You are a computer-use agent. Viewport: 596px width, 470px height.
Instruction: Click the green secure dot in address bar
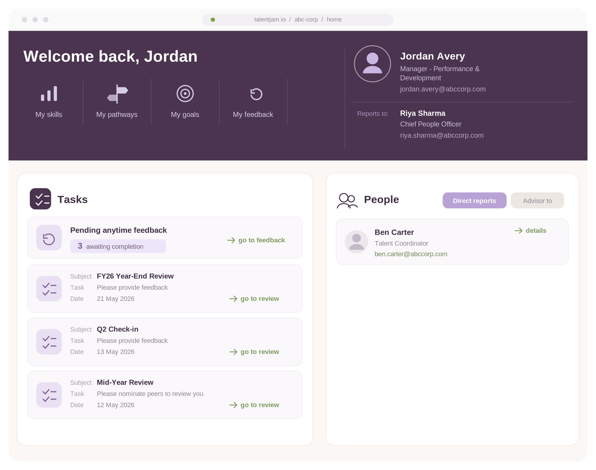[x=213, y=20]
